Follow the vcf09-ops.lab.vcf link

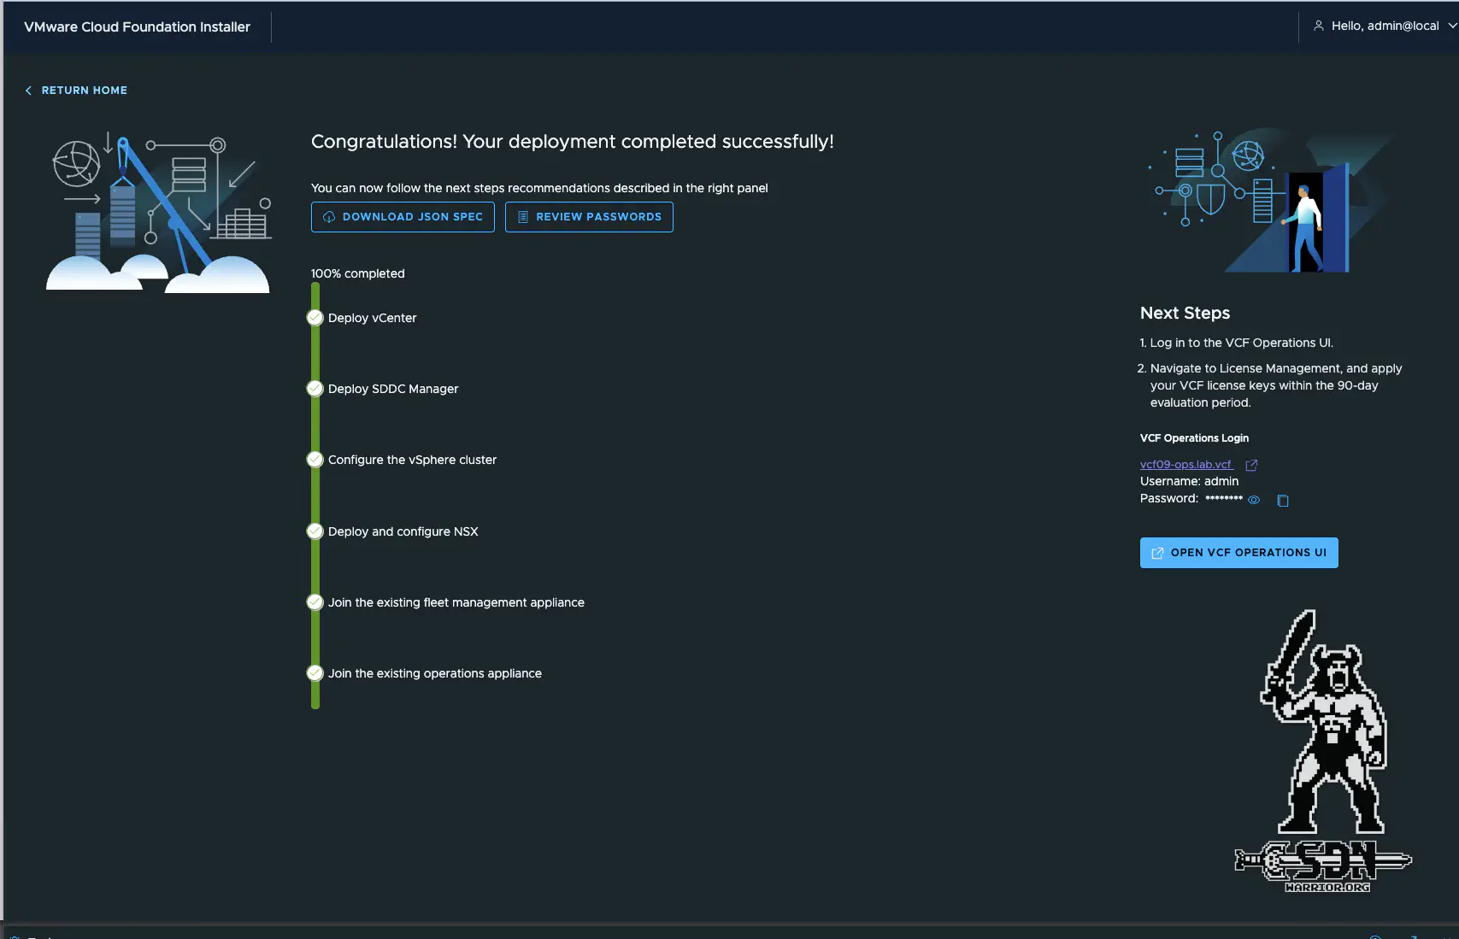point(1185,465)
